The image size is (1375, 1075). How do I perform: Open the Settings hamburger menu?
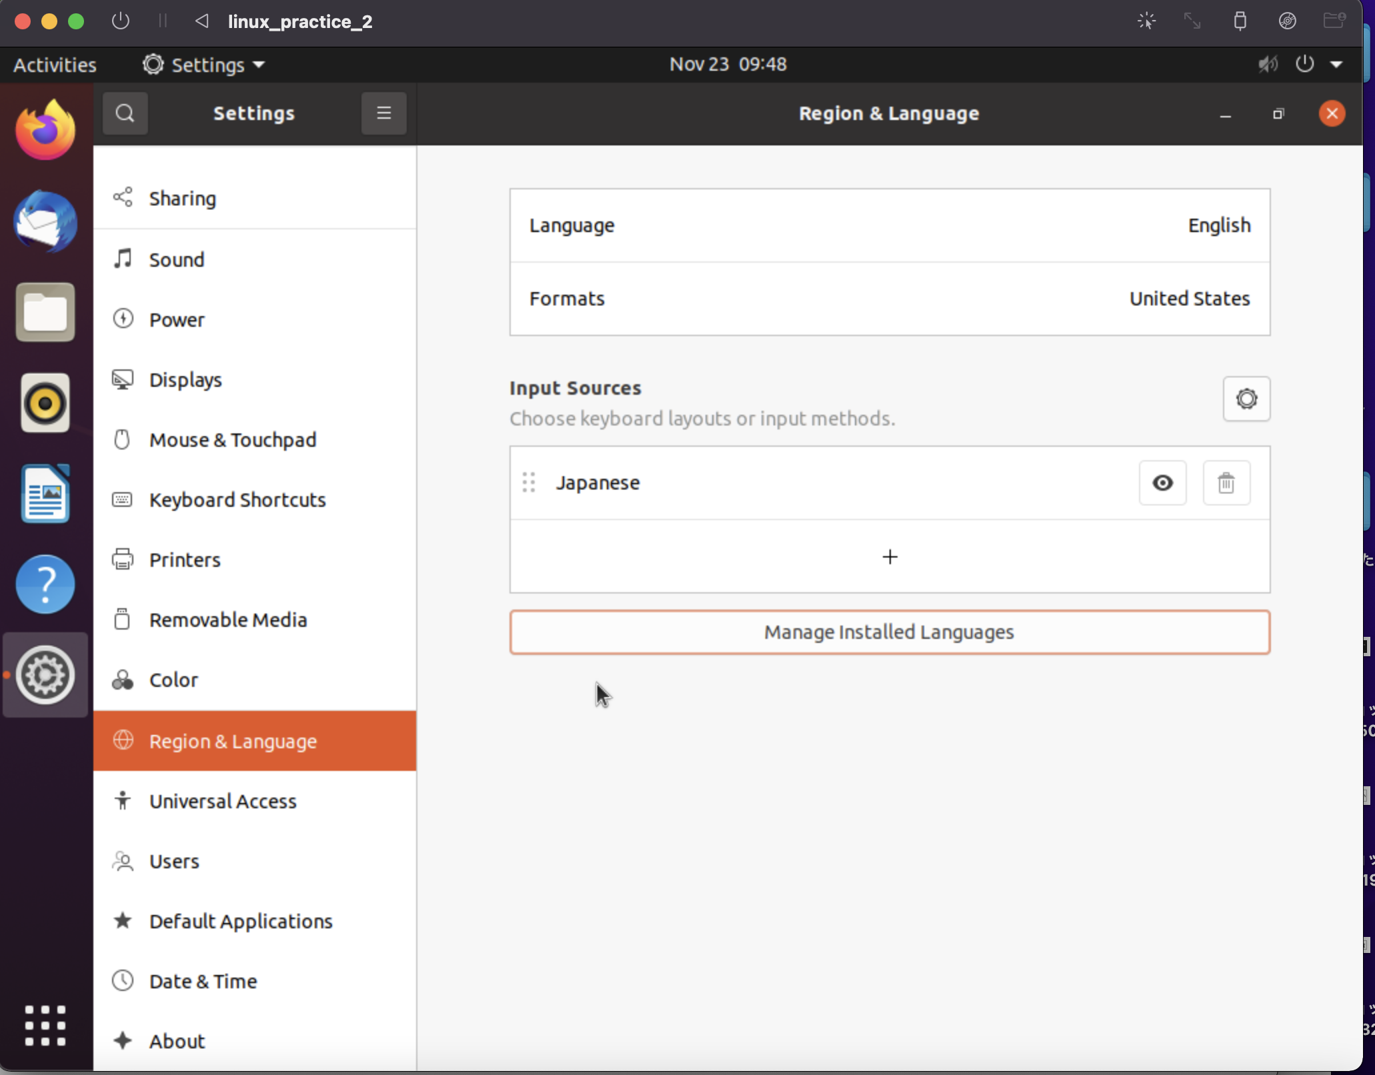(383, 113)
